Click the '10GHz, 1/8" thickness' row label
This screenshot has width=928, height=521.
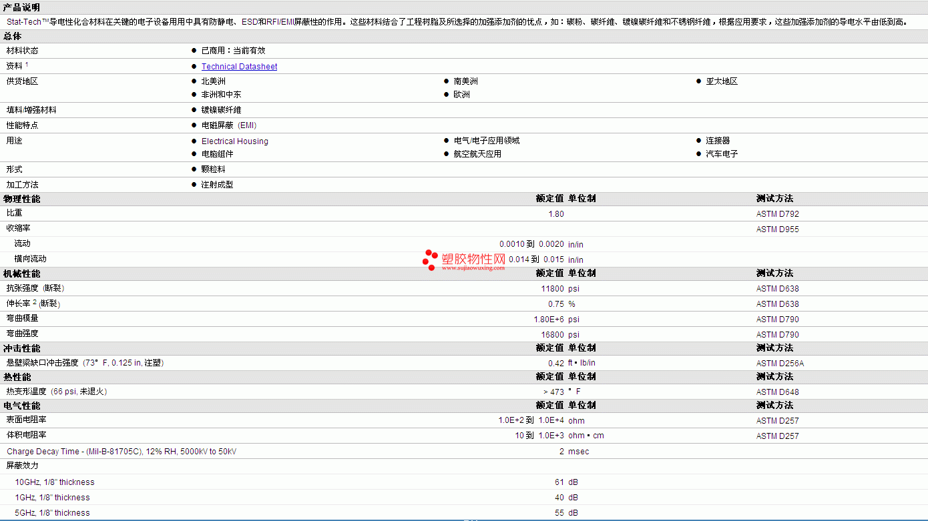55,482
